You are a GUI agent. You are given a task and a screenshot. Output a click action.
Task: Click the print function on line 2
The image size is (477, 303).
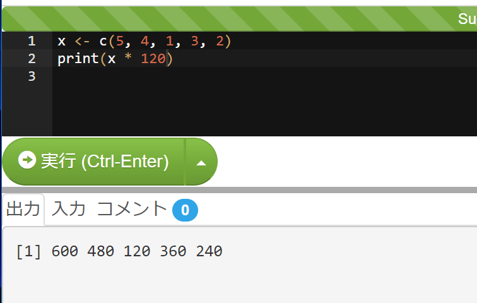click(78, 59)
